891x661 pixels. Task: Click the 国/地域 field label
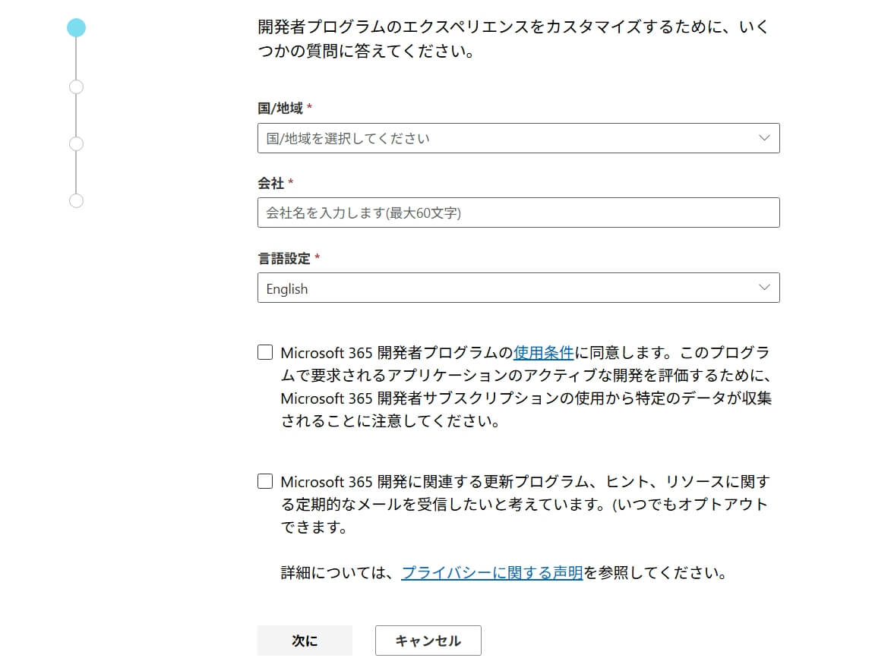pyautogui.click(x=280, y=109)
